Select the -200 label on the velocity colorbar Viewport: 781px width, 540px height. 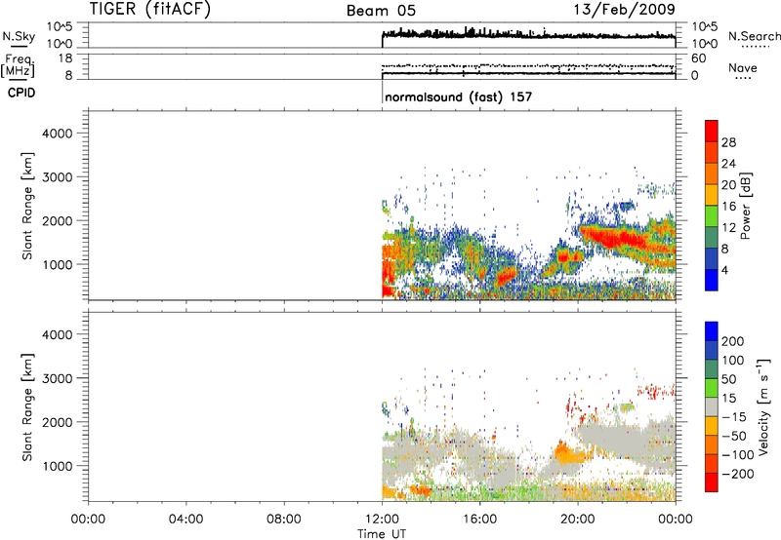(737, 474)
